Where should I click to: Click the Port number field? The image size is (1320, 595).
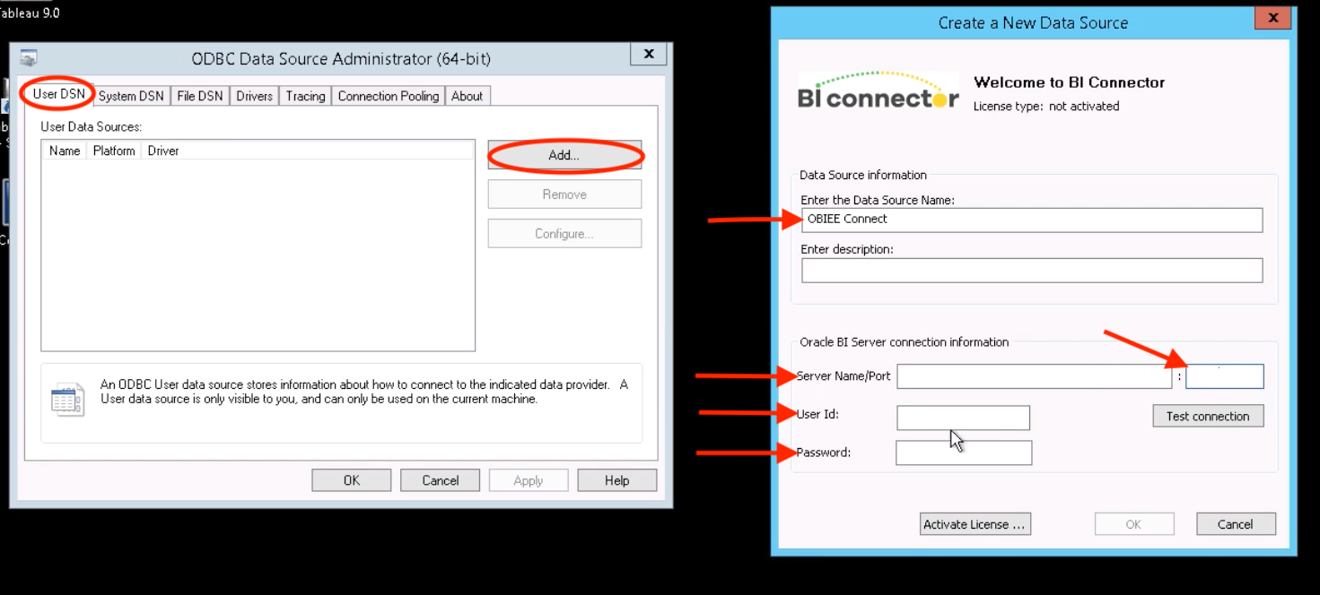point(1224,376)
